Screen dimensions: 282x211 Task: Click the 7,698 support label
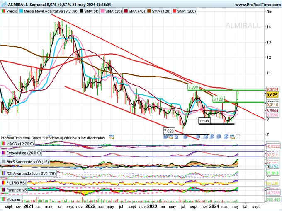[x=204, y=121]
